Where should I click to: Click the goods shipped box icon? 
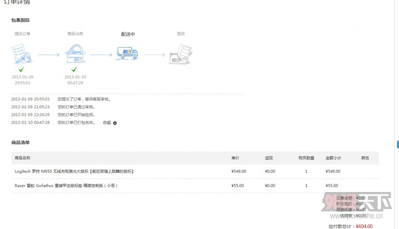[75, 54]
